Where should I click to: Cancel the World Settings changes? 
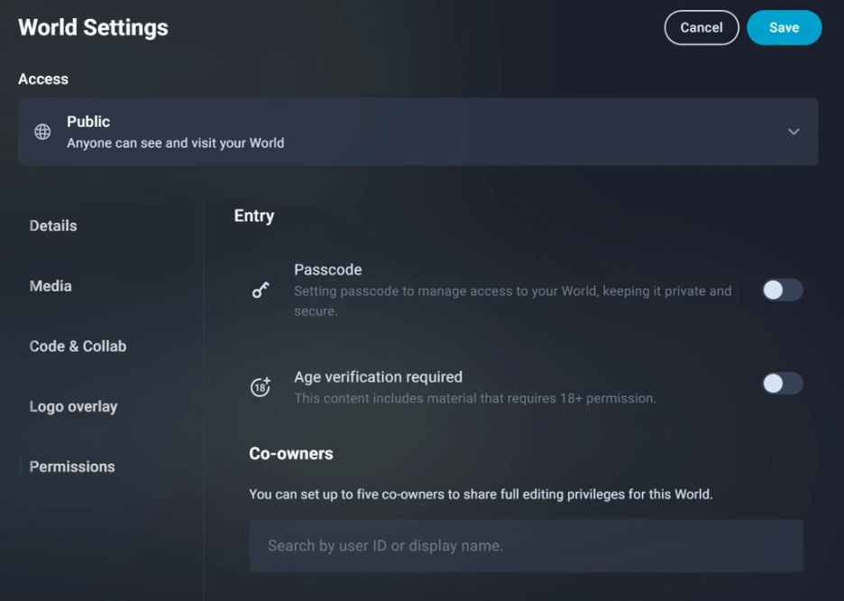701,27
